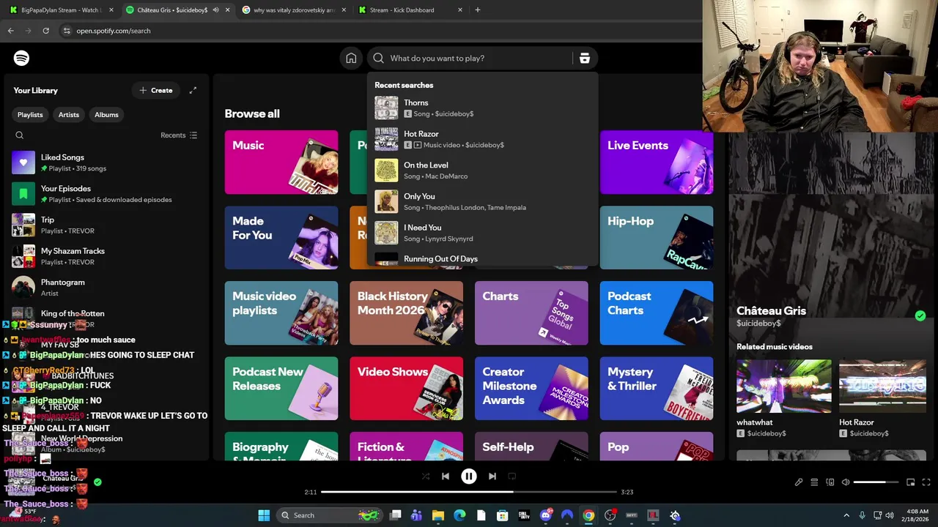Open Music video playlists category card
Image resolution: width=938 pixels, height=527 pixels.
(x=281, y=313)
